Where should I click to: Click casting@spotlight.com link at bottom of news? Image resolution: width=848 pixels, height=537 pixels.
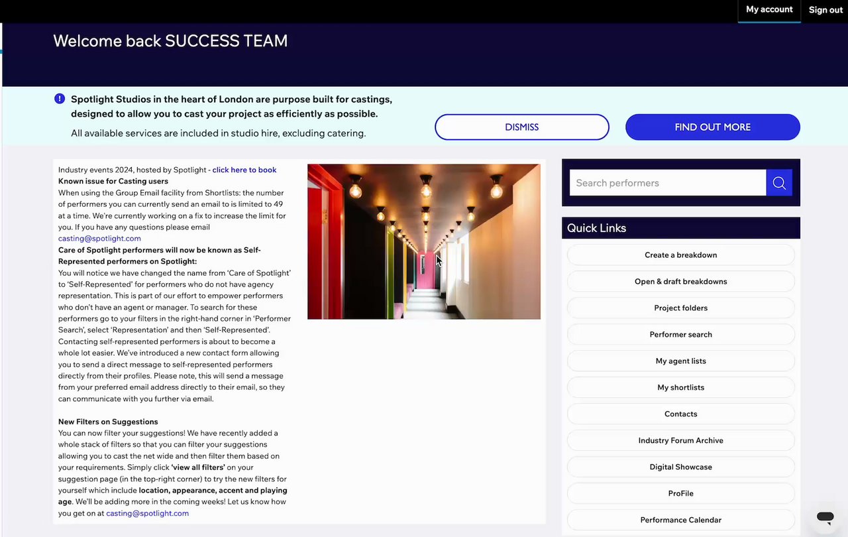(x=147, y=513)
